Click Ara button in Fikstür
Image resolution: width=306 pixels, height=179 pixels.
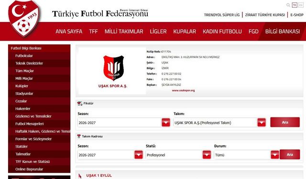point(285,122)
